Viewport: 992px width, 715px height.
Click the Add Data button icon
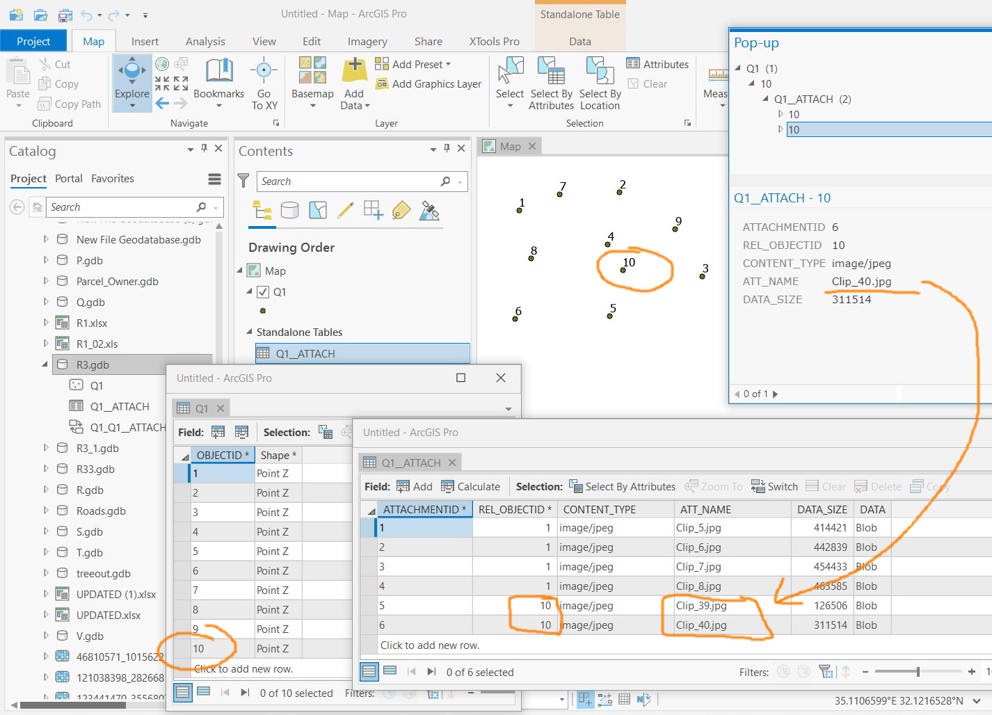point(355,69)
